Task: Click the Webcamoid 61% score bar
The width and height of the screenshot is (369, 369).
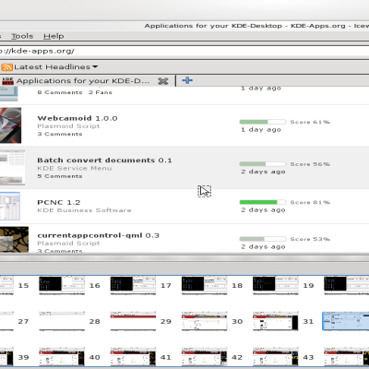Action: tap(263, 122)
